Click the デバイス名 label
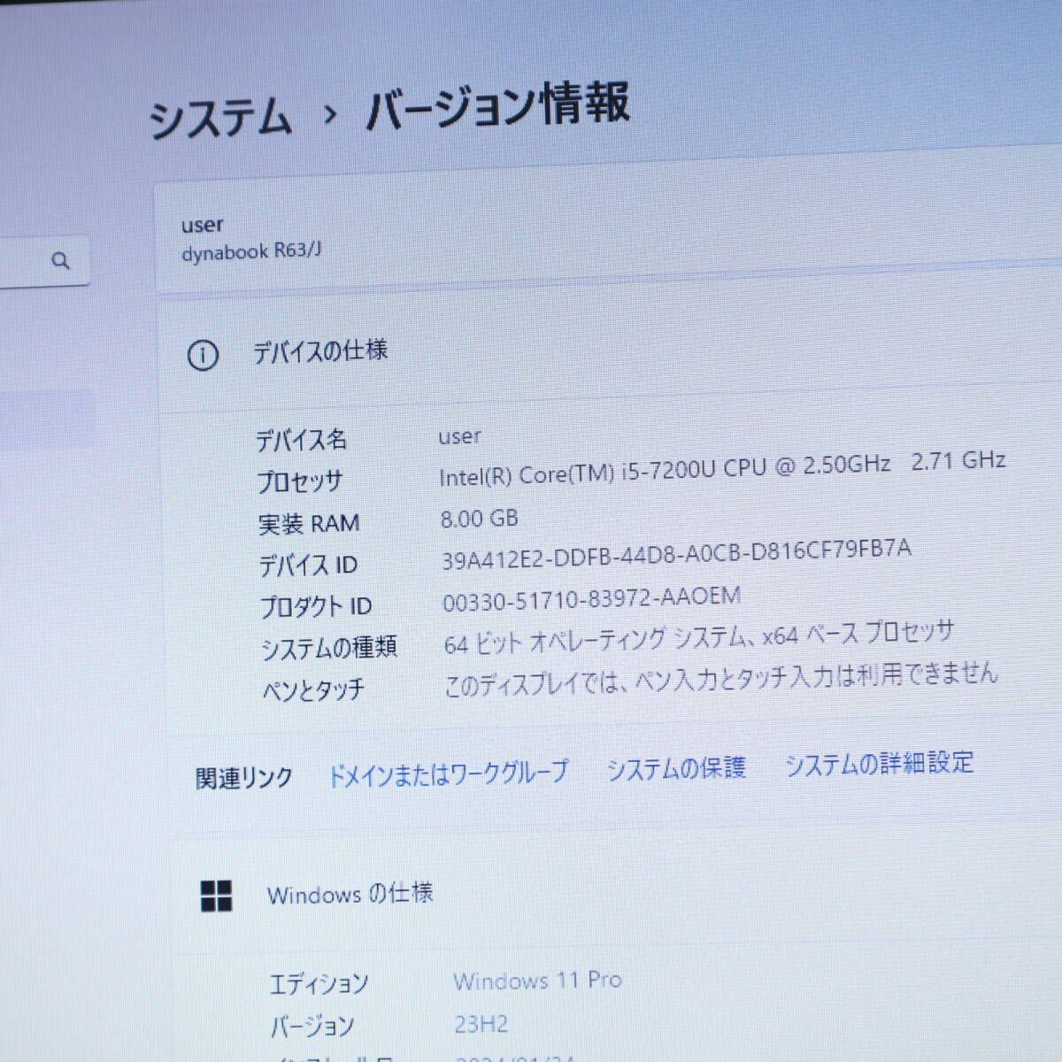 pyautogui.click(x=301, y=440)
